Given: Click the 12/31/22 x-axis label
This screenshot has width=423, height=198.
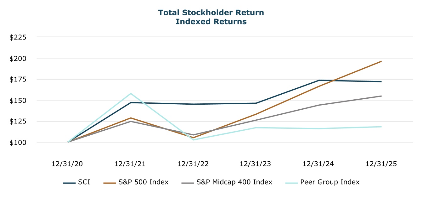Looking at the screenshot, I should [193, 164].
